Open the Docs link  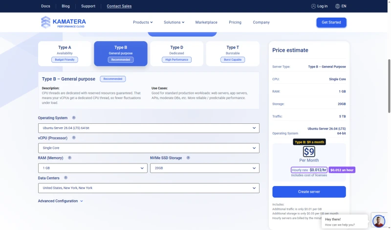pyautogui.click(x=45, y=6)
